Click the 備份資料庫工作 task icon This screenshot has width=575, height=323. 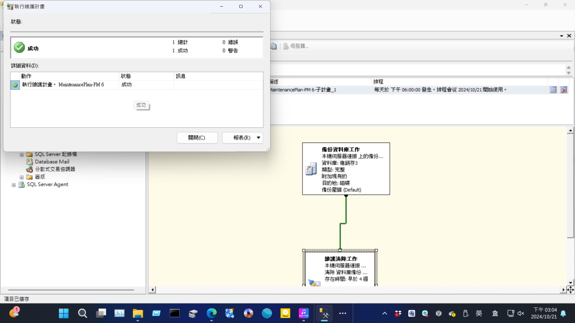pos(311,169)
